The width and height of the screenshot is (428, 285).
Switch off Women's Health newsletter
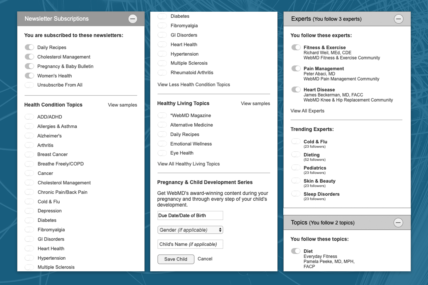tap(29, 76)
